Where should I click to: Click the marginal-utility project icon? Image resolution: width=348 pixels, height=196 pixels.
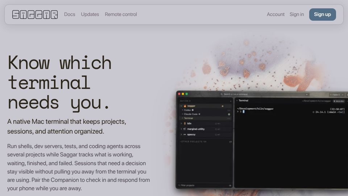185,129
